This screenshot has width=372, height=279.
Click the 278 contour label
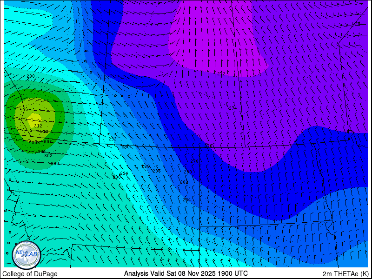pos(194,161)
